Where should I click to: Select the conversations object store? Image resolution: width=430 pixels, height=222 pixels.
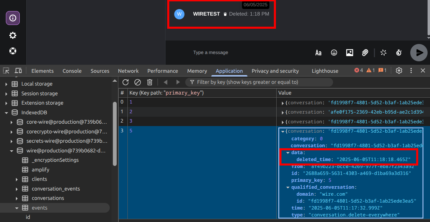click(48, 198)
